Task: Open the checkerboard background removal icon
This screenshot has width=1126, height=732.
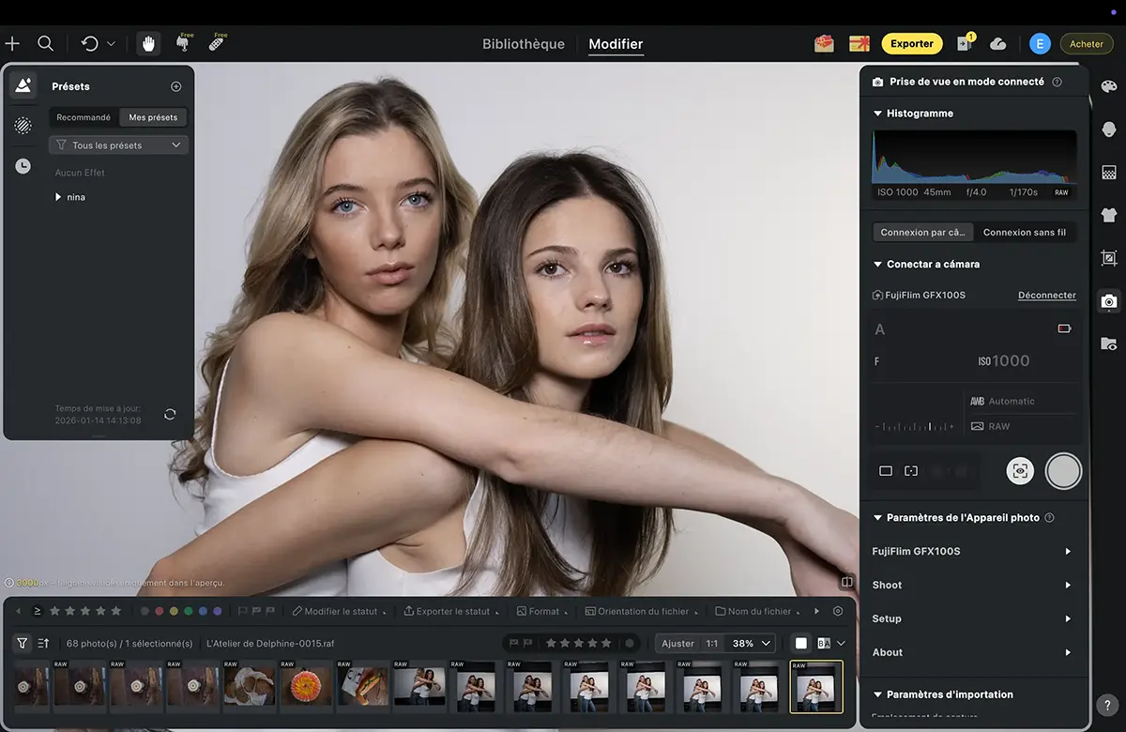Action: (1109, 173)
